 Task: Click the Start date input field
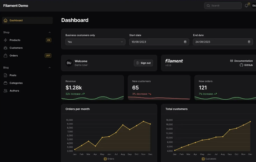[x=159, y=42]
